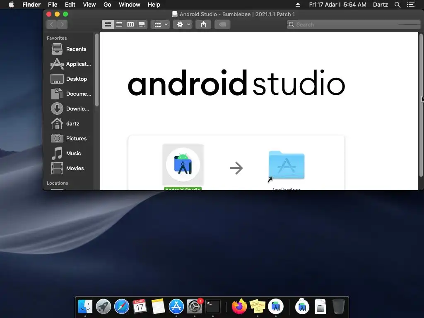The height and width of the screenshot is (318, 424).
Task: Click the Android Studio installer Dock item
Action: 302,306
